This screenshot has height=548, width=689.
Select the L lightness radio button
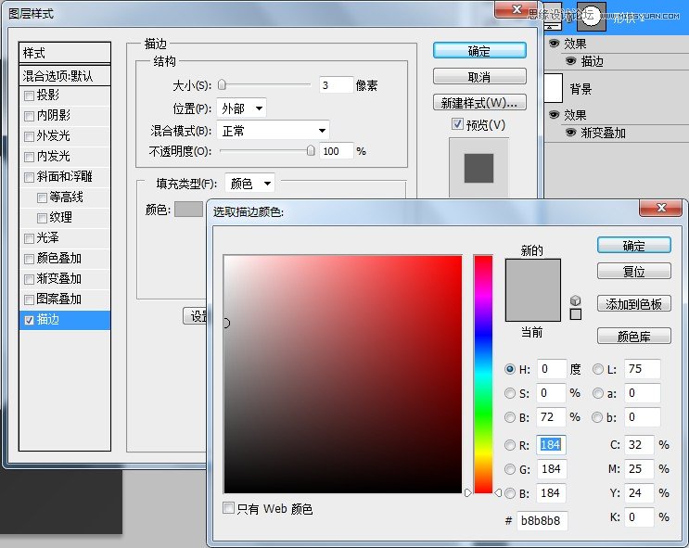[x=597, y=369]
